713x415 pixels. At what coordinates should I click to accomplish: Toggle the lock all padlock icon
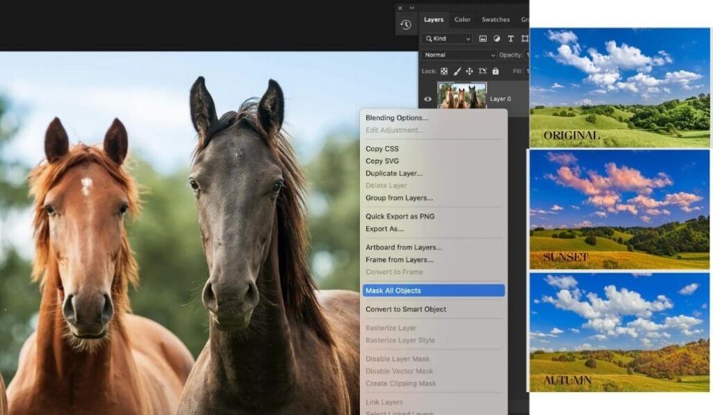point(495,71)
